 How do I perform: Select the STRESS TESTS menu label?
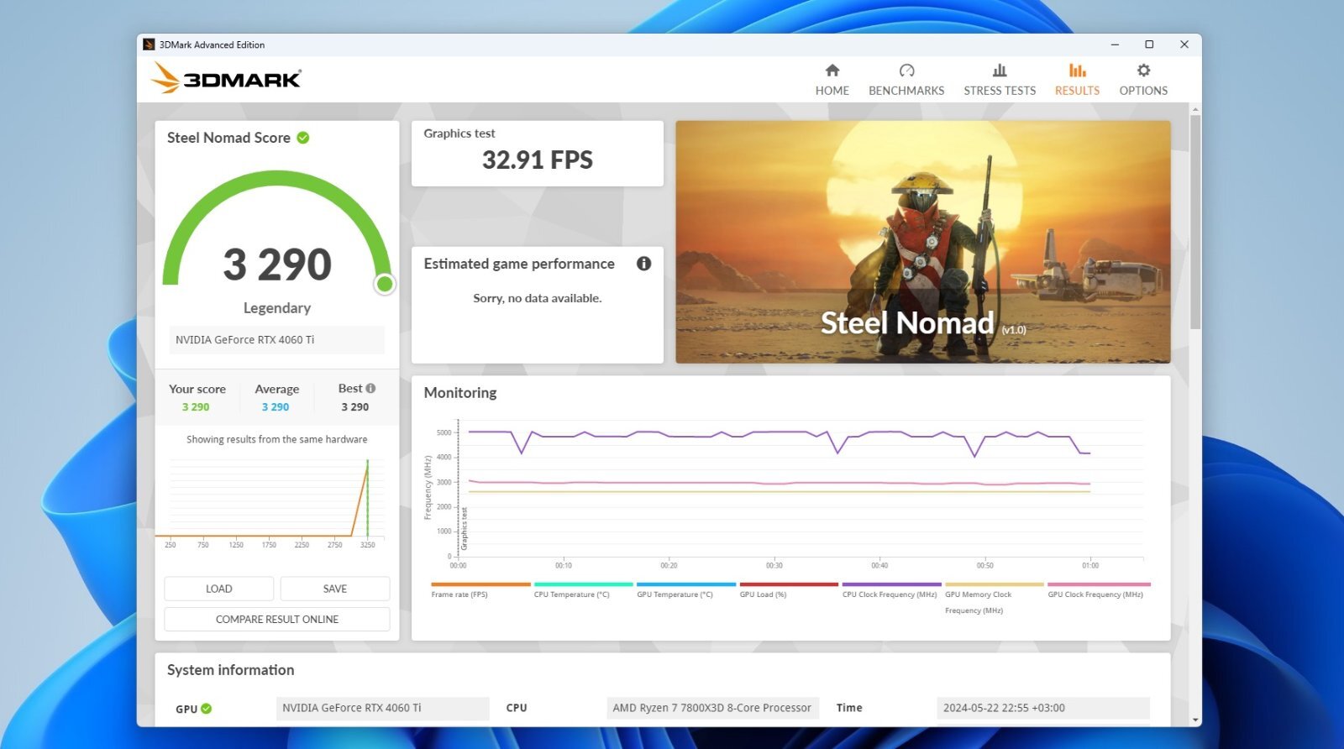[x=1000, y=91]
